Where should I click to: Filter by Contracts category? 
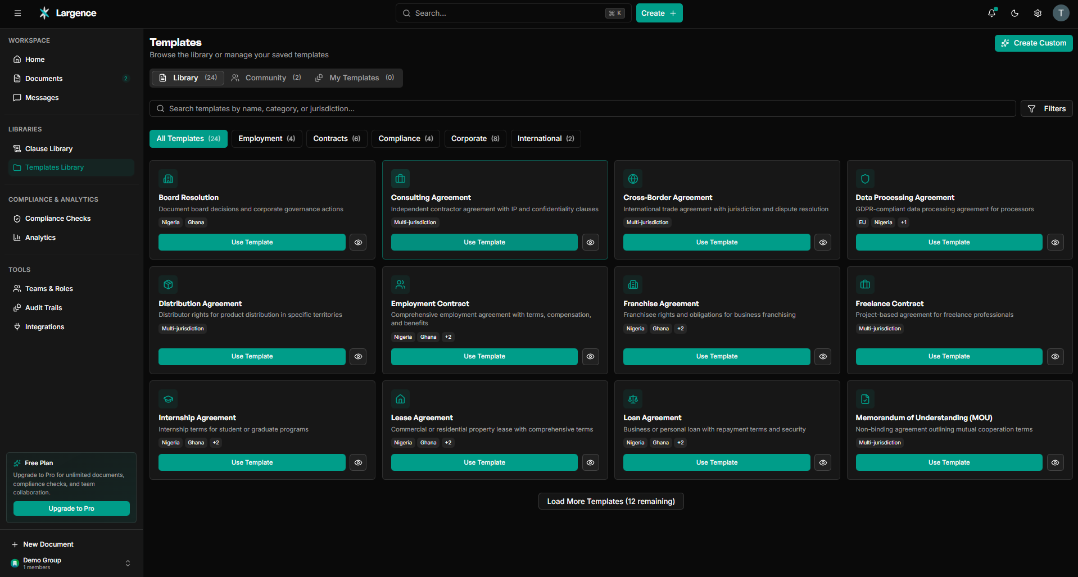point(337,139)
